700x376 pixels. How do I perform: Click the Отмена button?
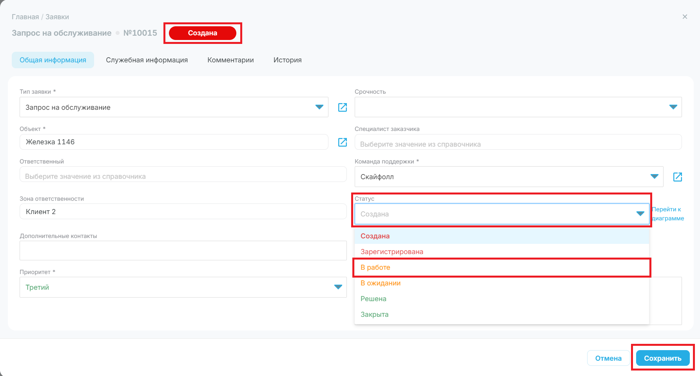[x=608, y=358]
